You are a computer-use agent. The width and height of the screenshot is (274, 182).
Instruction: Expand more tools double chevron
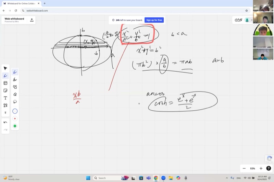pyautogui.click(x=5, y=113)
